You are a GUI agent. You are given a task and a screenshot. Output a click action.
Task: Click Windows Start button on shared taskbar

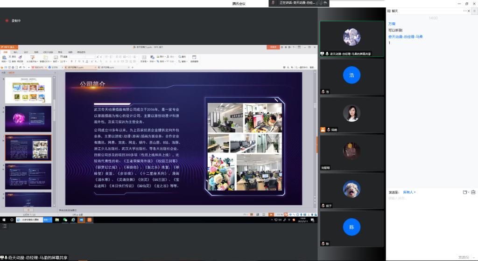[4, 220]
